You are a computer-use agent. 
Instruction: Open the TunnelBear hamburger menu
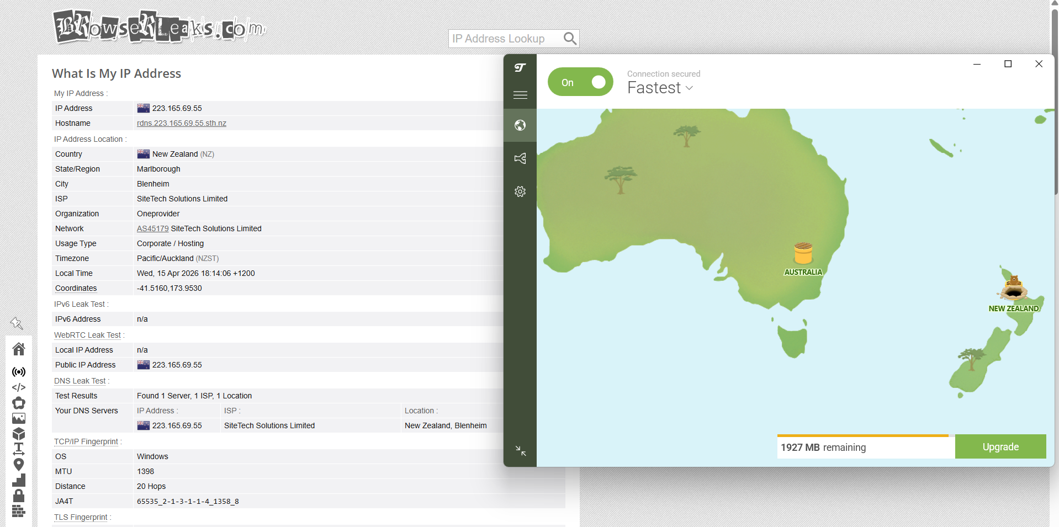pyautogui.click(x=520, y=95)
